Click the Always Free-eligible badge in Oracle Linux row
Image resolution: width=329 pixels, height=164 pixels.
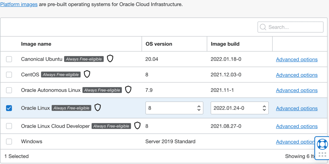tap(71, 108)
